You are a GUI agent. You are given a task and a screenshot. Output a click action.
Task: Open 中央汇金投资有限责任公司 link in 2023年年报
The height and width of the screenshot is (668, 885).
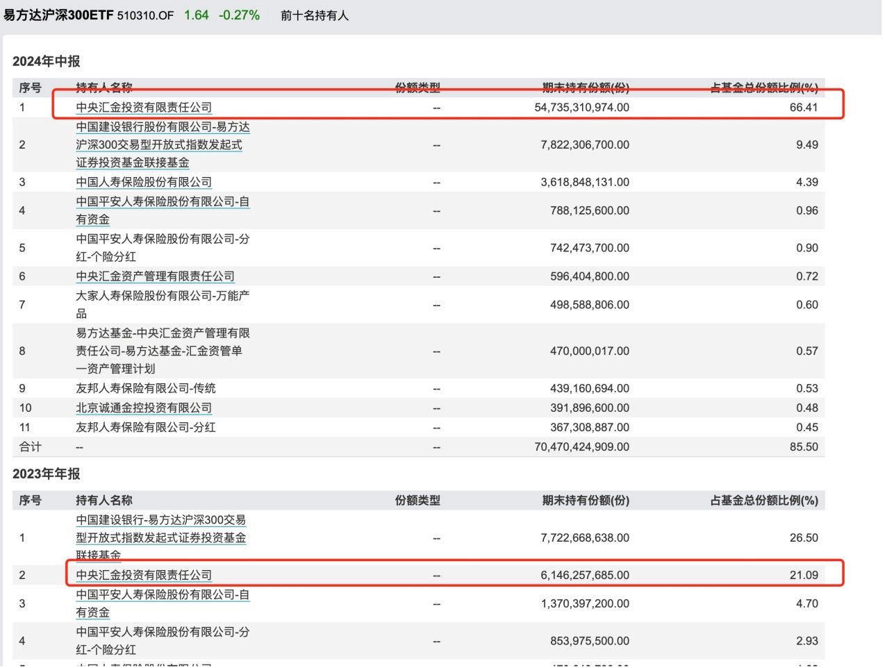point(144,576)
